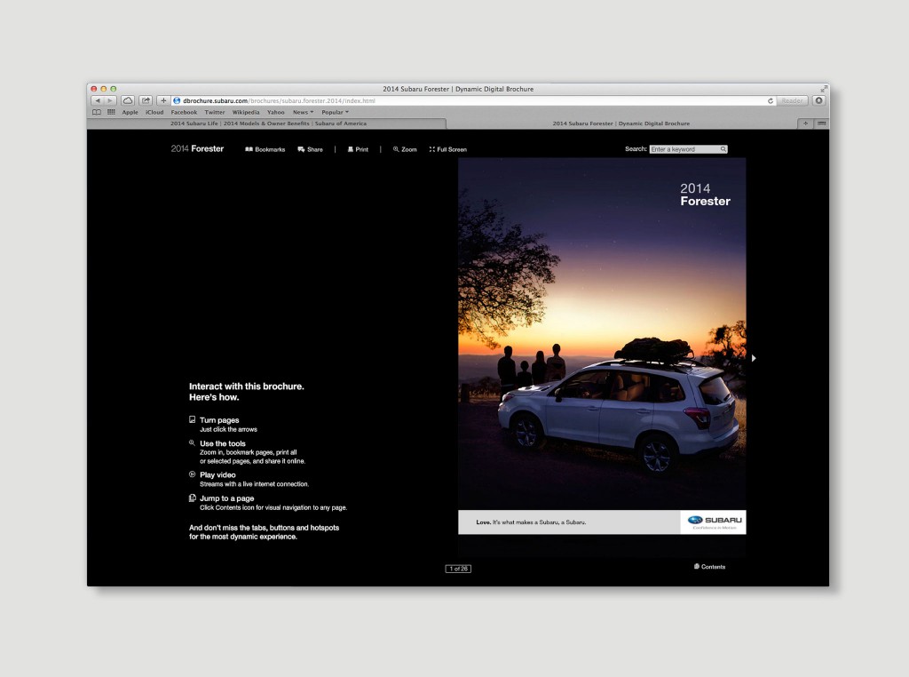
Task: Expand the Popular bookmarks dropdown
Action: point(335,113)
